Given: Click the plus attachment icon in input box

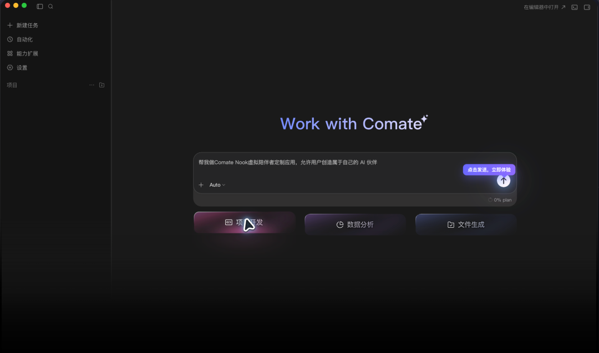Looking at the screenshot, I should [x=201, y=185].
